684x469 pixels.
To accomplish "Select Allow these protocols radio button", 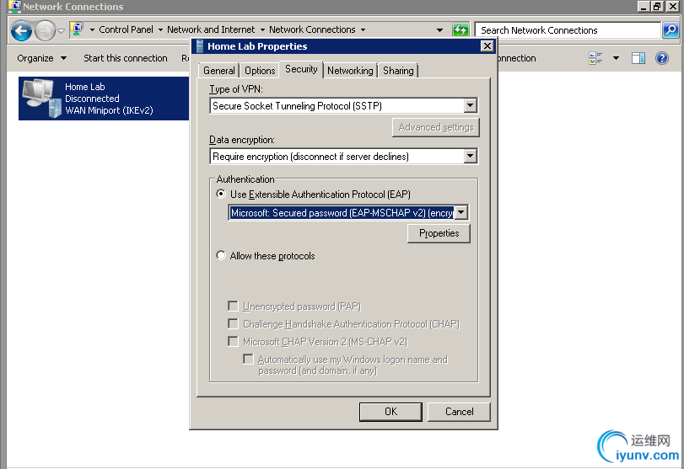I will pos(221,256).
